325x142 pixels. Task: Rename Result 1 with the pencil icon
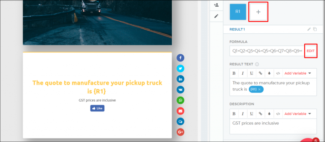[309, 29]
